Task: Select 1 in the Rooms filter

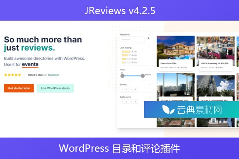Action: point(122,89)
